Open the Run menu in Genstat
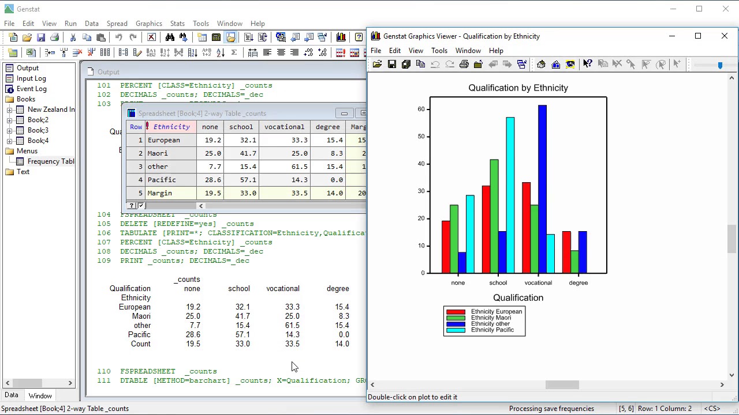The image size is (739, 415). (x=70, y=24)
